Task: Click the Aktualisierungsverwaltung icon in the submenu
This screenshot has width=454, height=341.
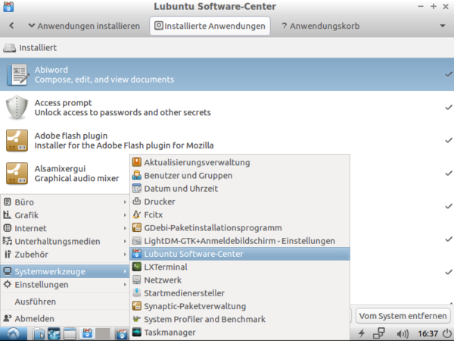Action: [x=137, y=162]
